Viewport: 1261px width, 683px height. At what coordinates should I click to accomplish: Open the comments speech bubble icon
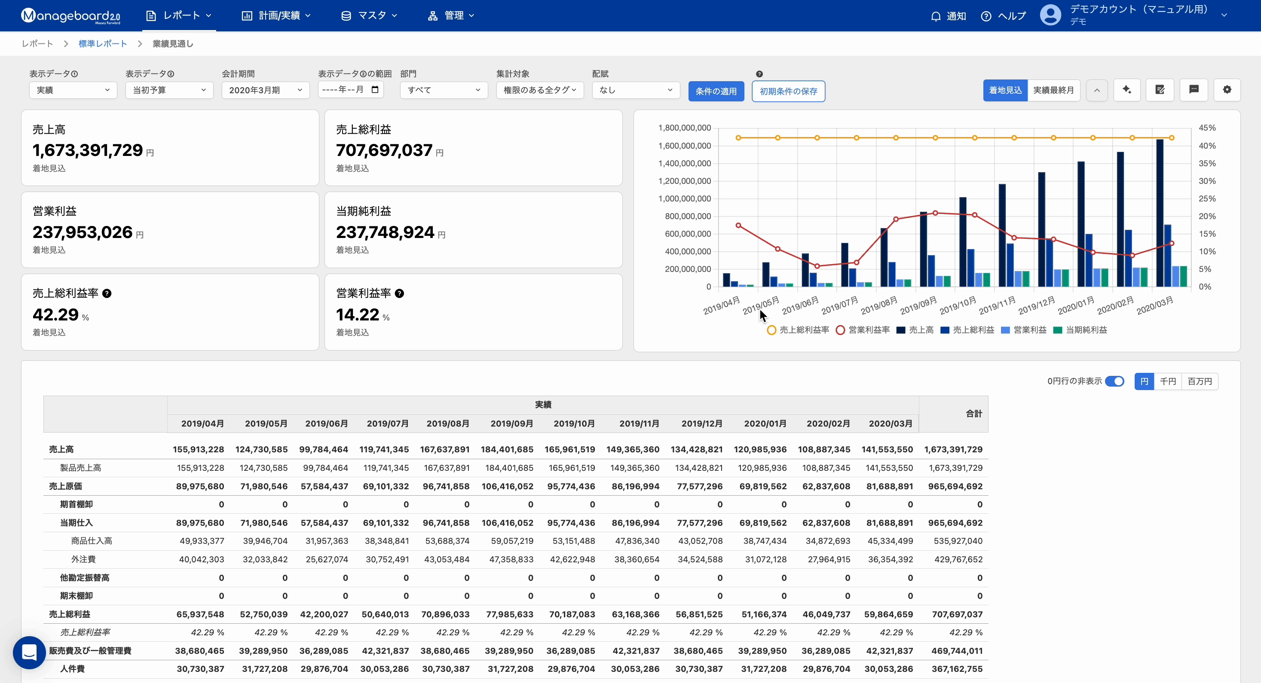pyautogui.click(x=1194, y=90)
